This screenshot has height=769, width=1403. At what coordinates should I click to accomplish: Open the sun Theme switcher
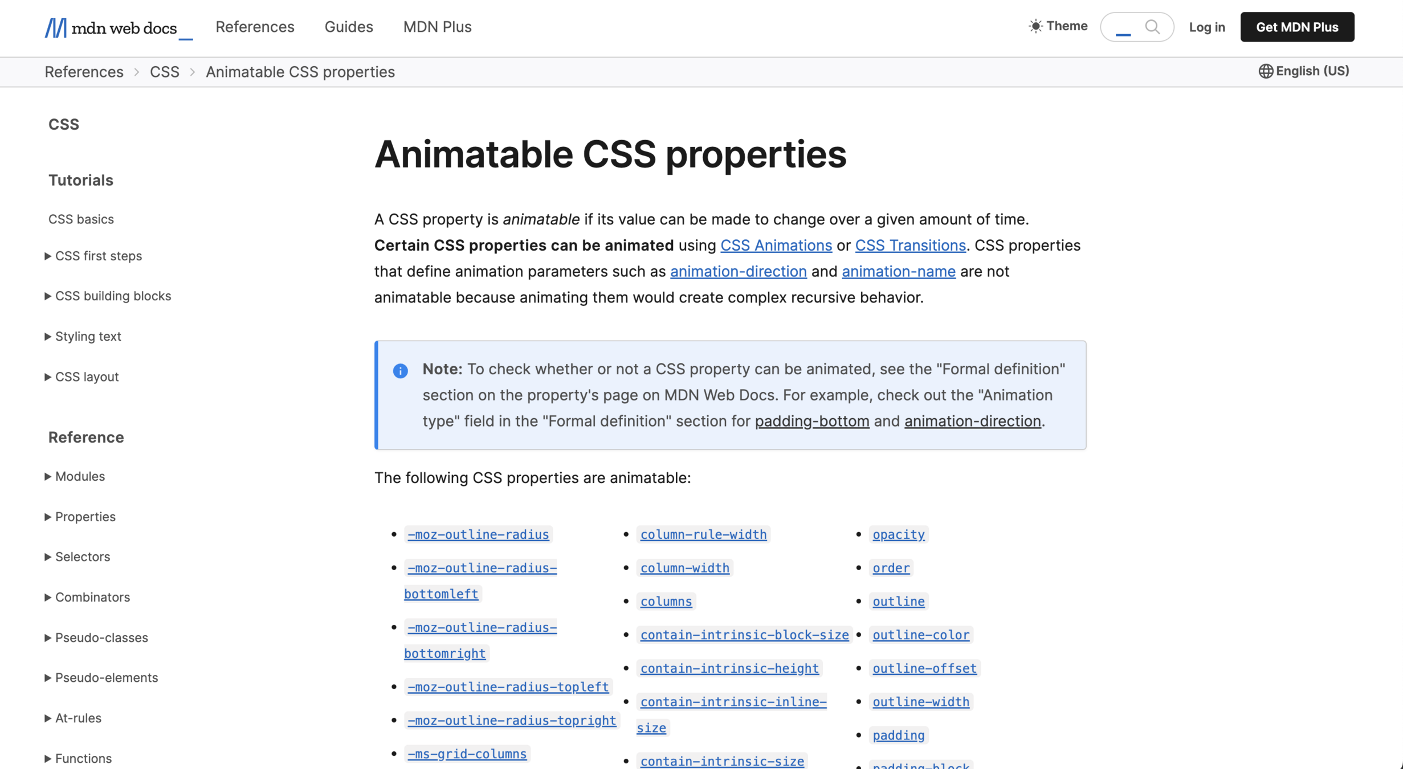click(1058, 26)
